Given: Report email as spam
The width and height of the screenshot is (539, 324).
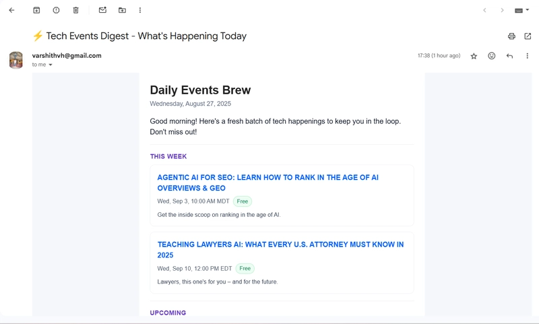Looking at the screenshot, I should 56,10.
